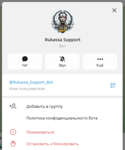The height and width of the screenshot is (150, 125).
Task: Open the Rukassa Support avatar image
Action: point(62,21)
